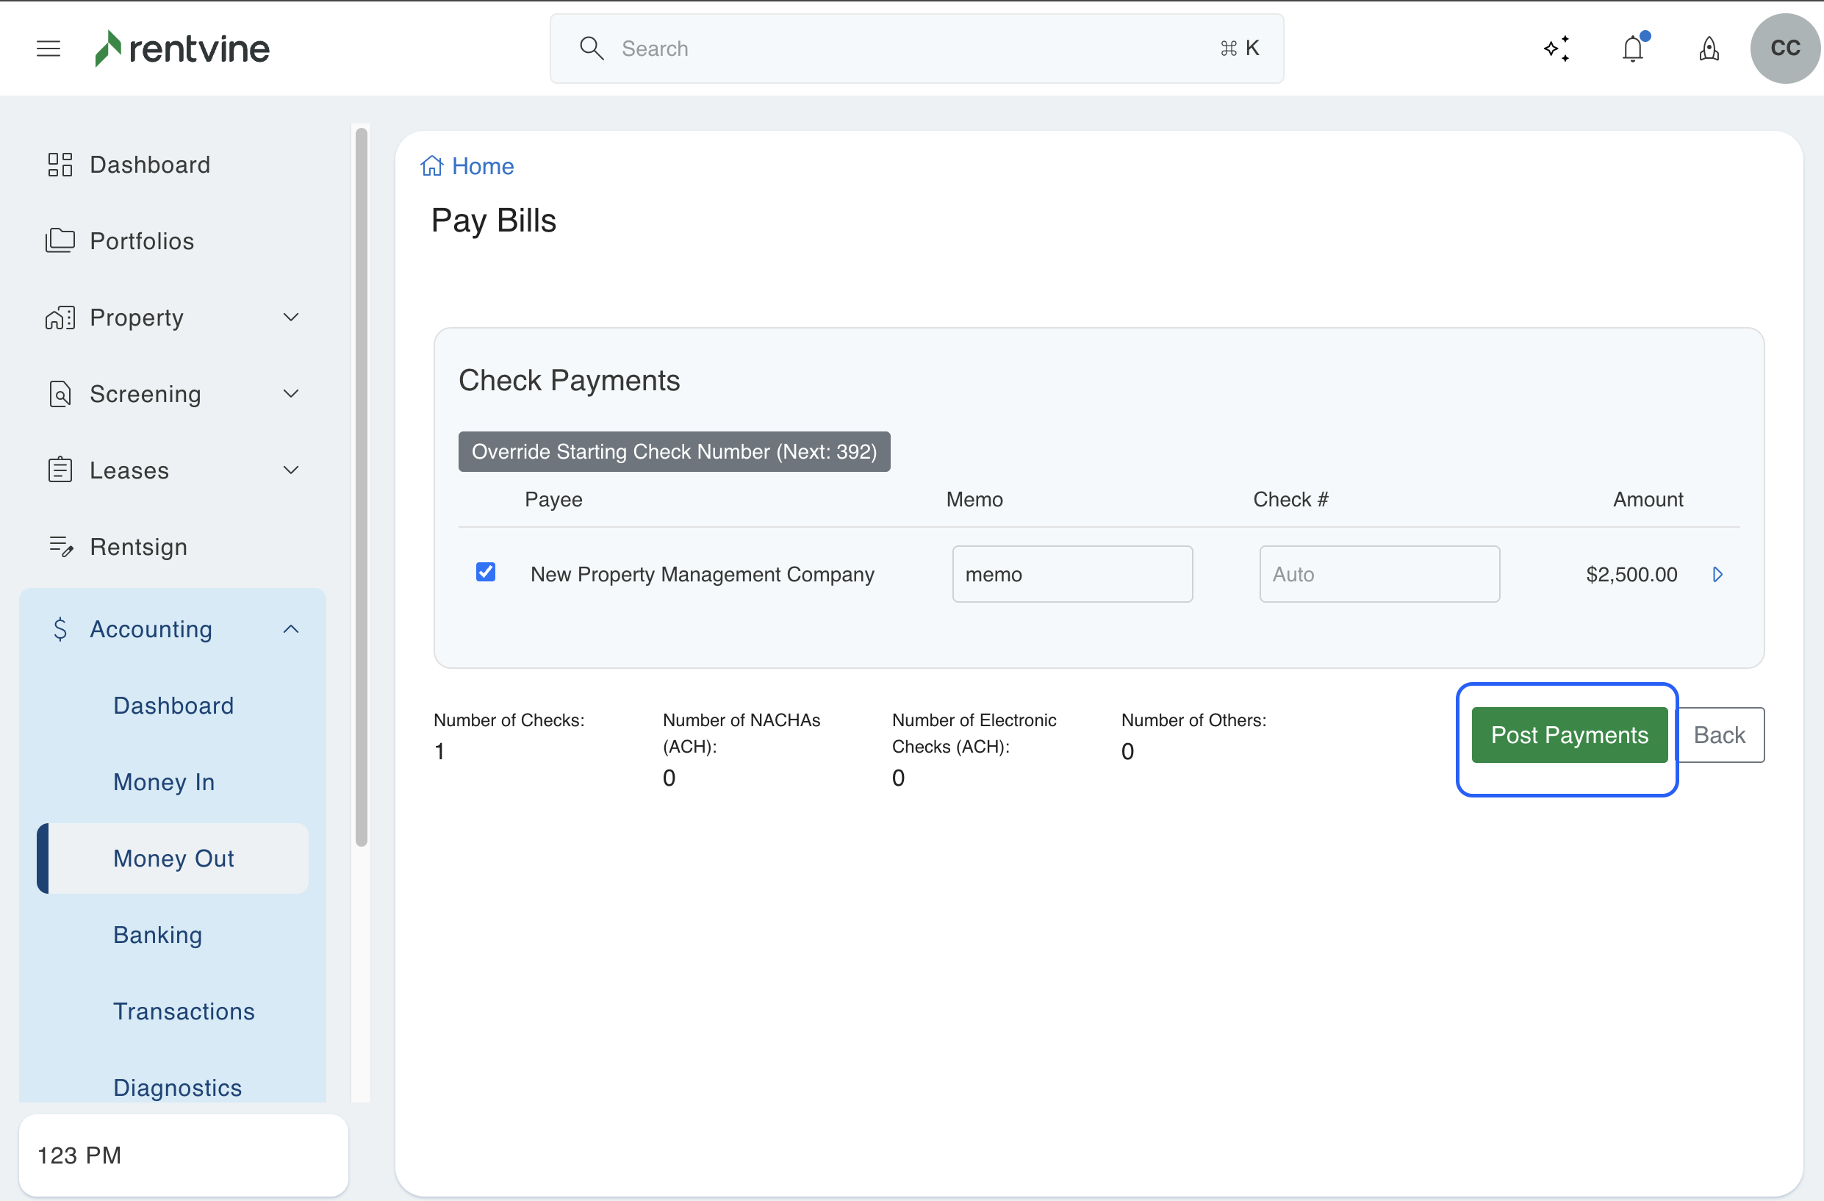Open the CC user avatar
The width and height of the screenshot is (1824, 1201).
[1784, 49]
